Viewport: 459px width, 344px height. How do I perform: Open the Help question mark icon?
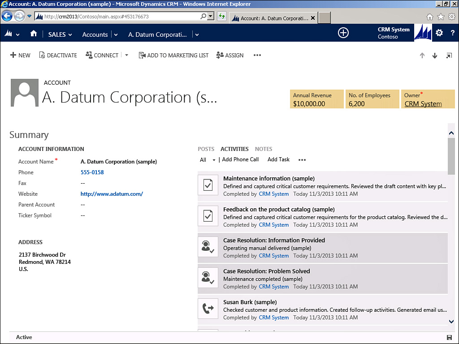[x=452, y=33]
